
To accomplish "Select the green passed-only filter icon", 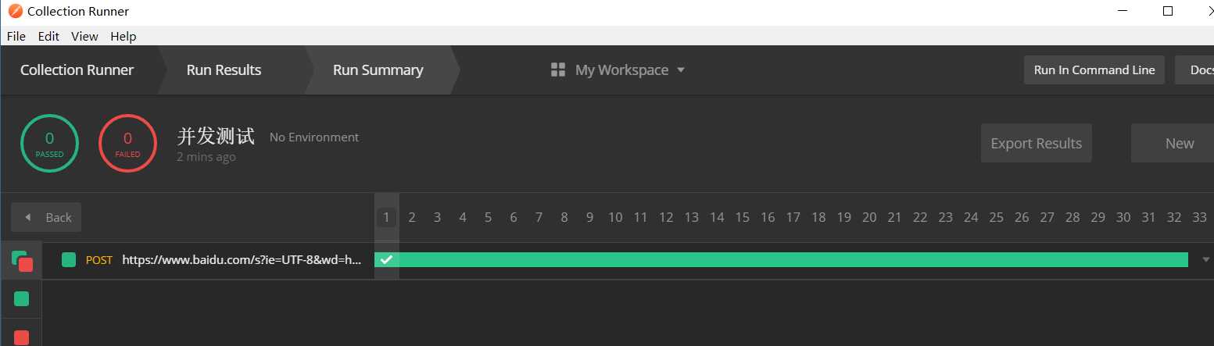I will point(22,298).
